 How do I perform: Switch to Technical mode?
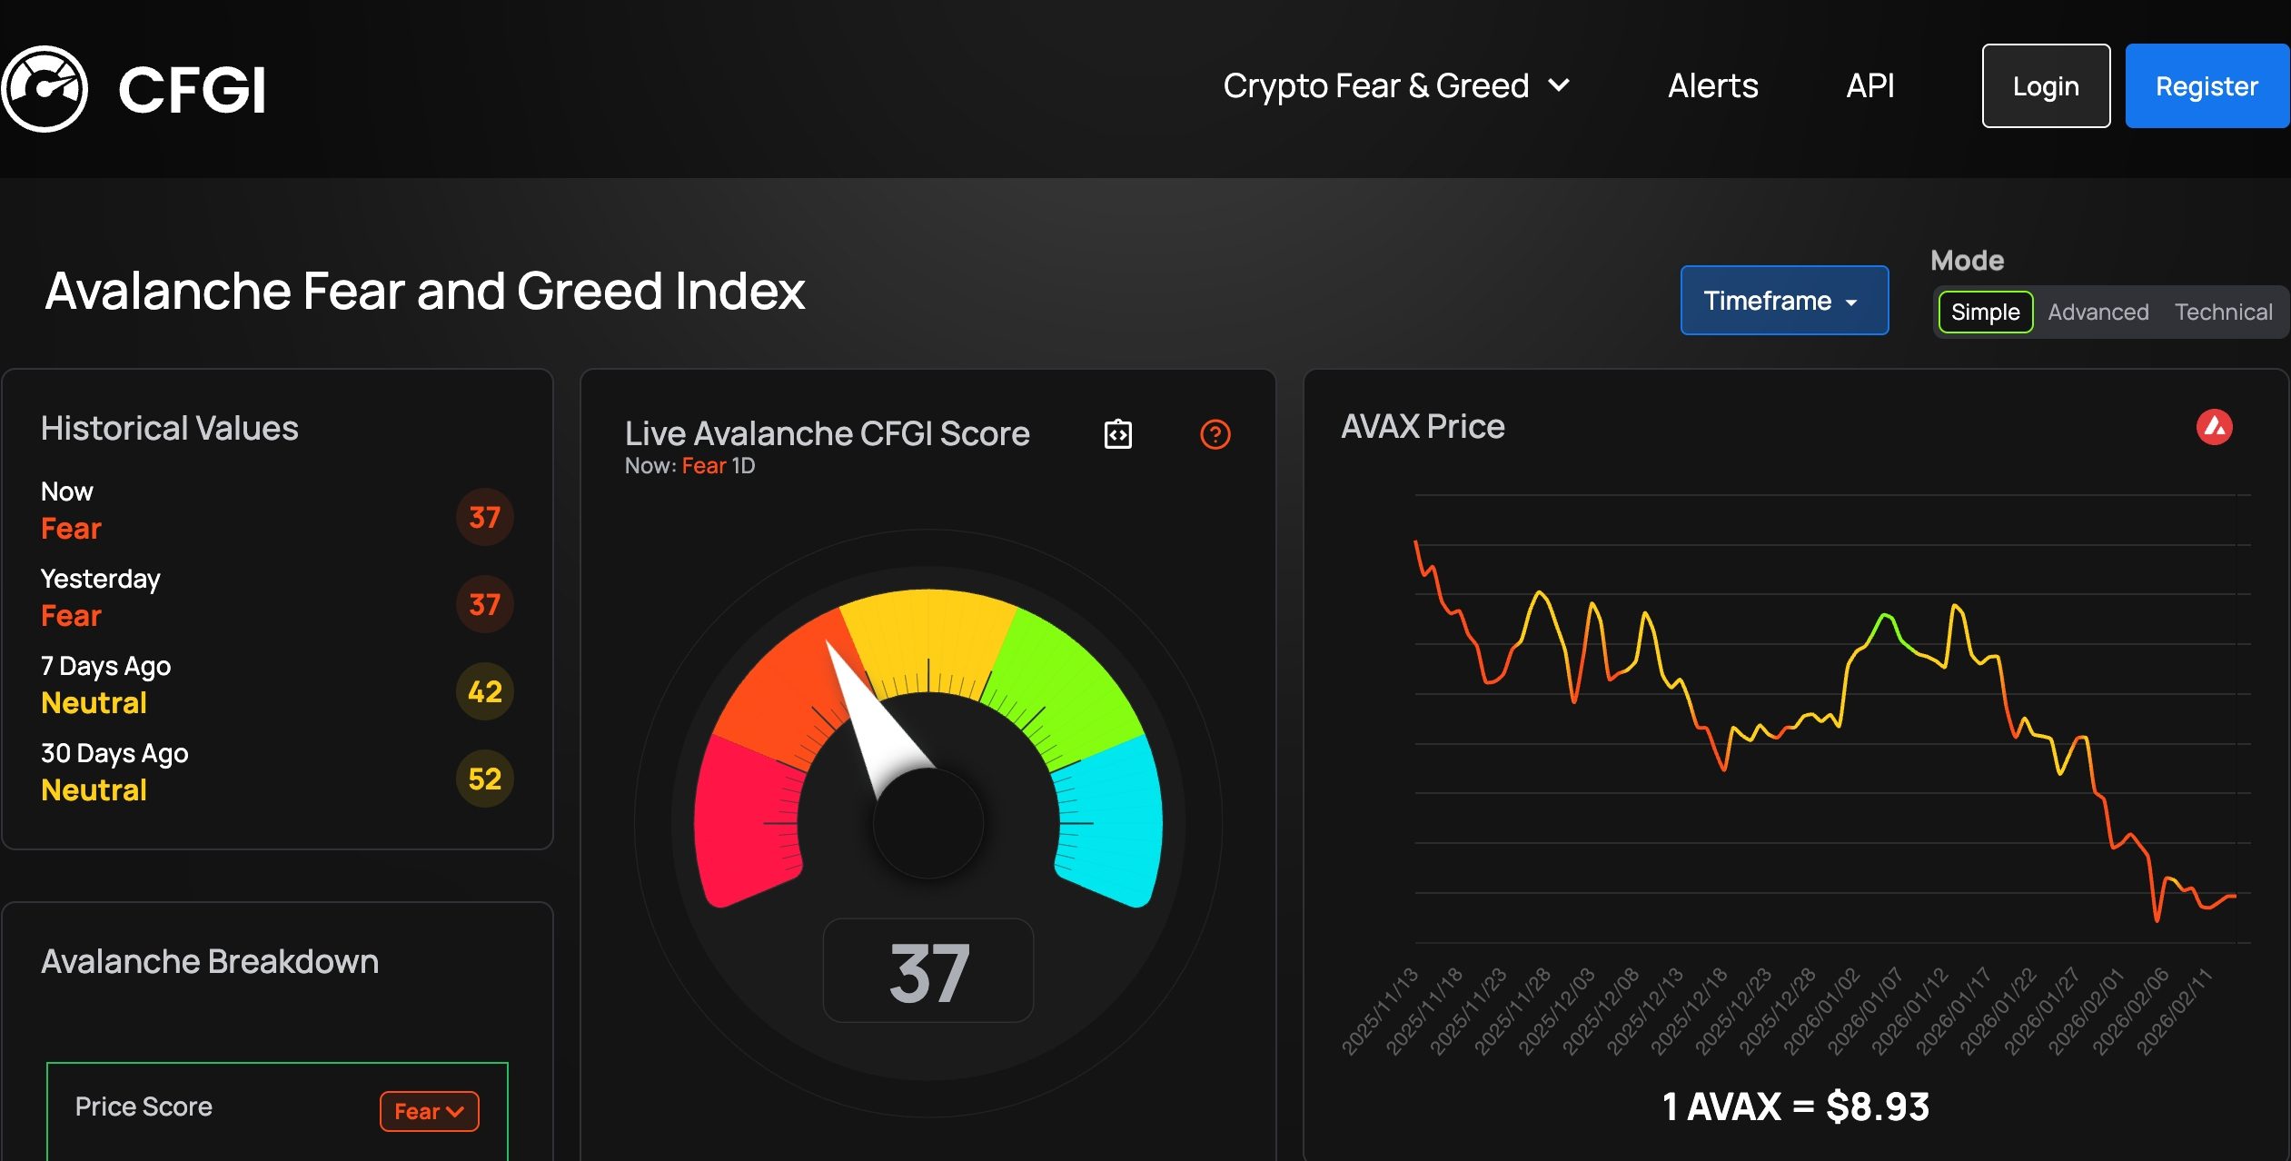(x=2223, y=313)
